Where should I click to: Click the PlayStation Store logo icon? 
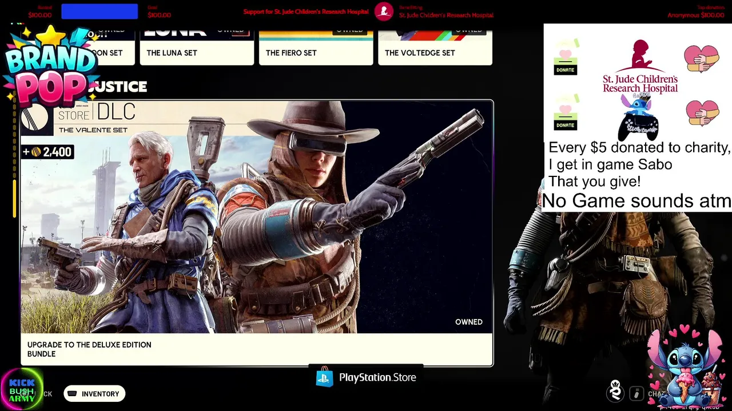point(324,378)
